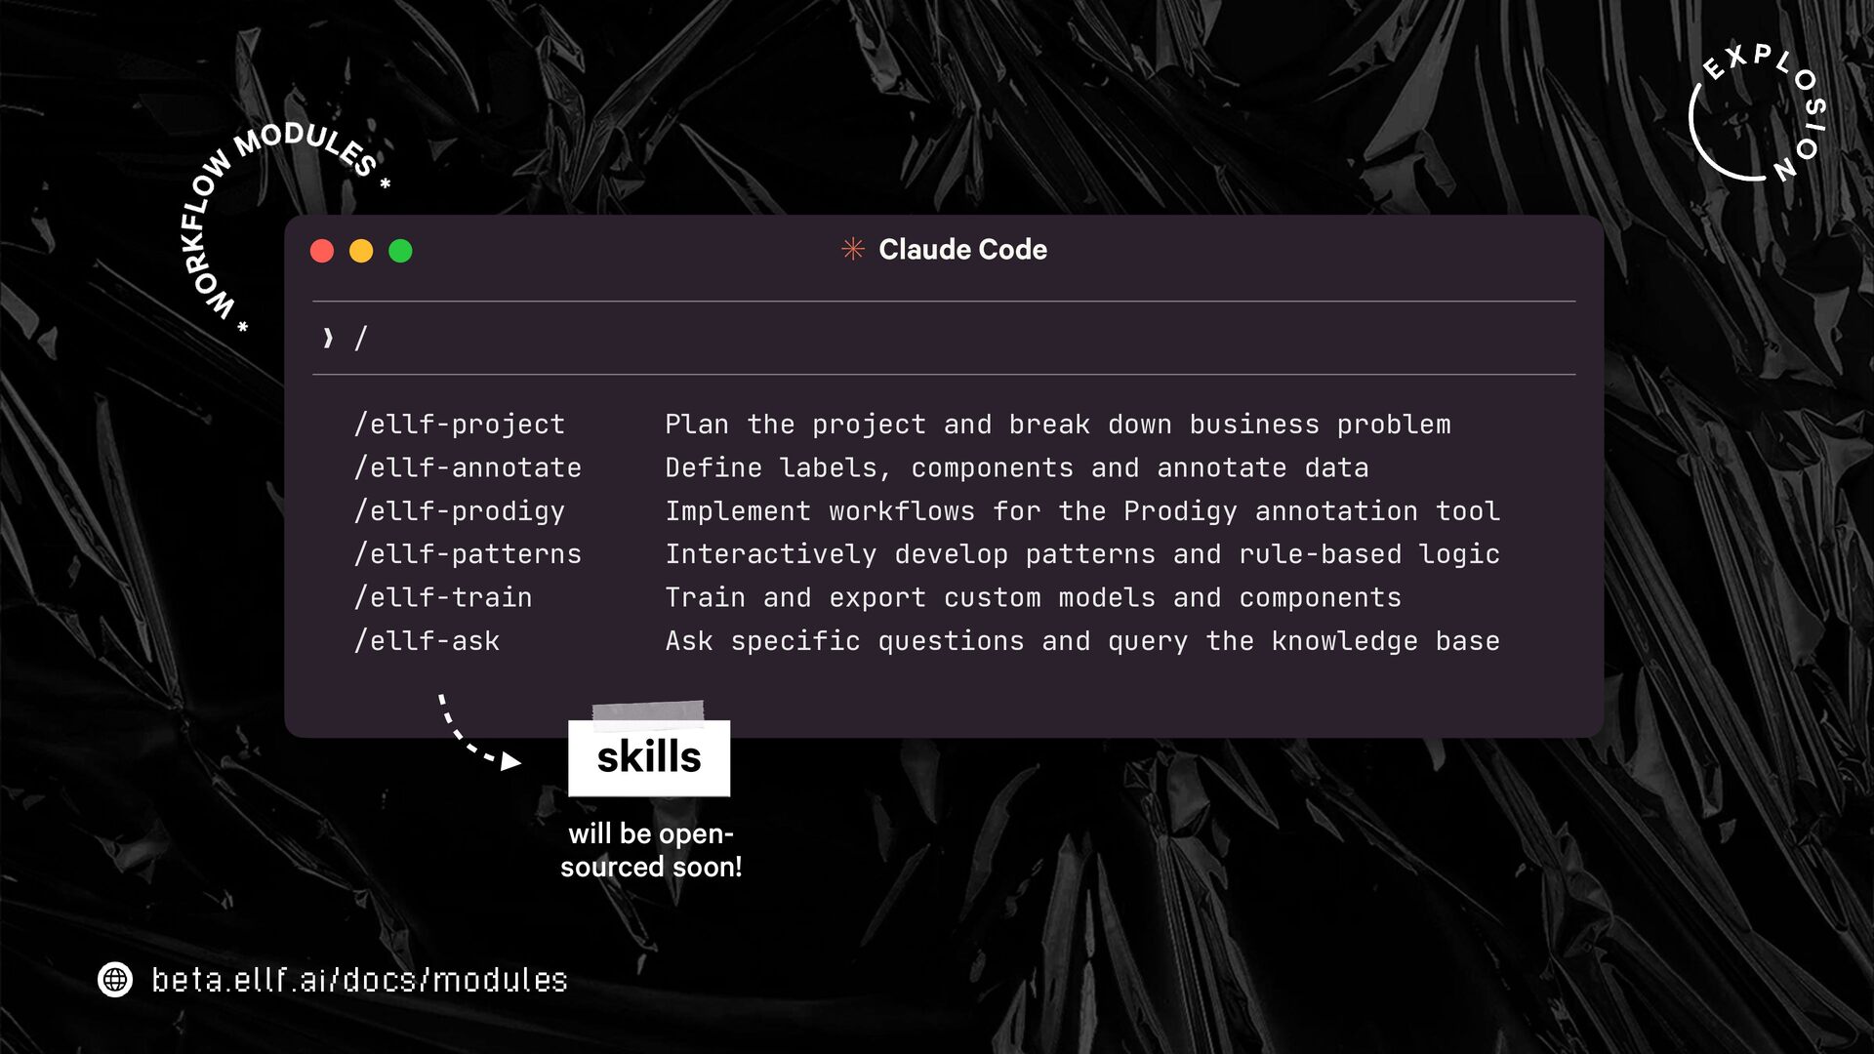Viewport: 1874px width, 1054px height.
Task: Select the /ellf-annotate command
Action: pos(468,467)
